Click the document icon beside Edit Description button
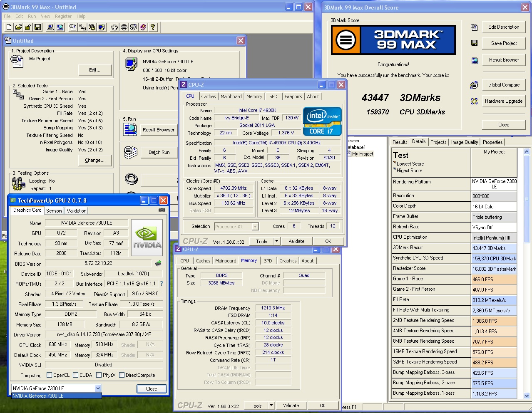 tap(474, 27)
